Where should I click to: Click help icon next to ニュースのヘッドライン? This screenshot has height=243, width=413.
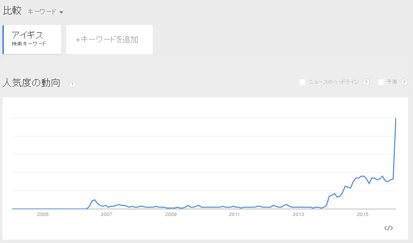point(366,82)
